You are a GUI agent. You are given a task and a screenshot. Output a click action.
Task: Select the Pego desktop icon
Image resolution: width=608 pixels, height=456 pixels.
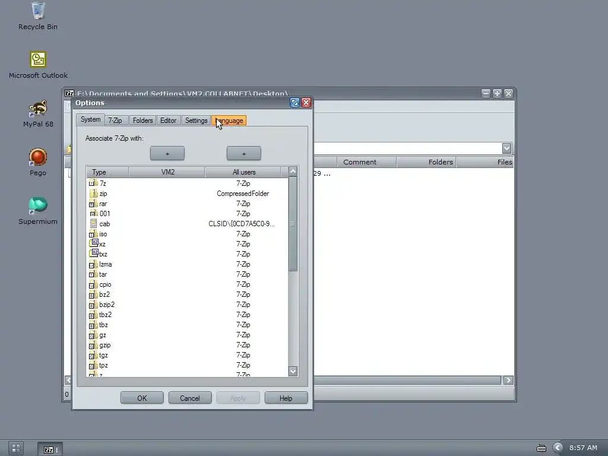[x=38, y=162]
